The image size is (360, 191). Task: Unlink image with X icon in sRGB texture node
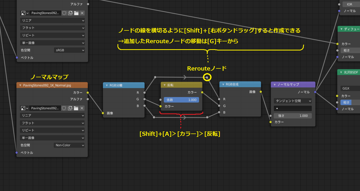click(82, 13)
